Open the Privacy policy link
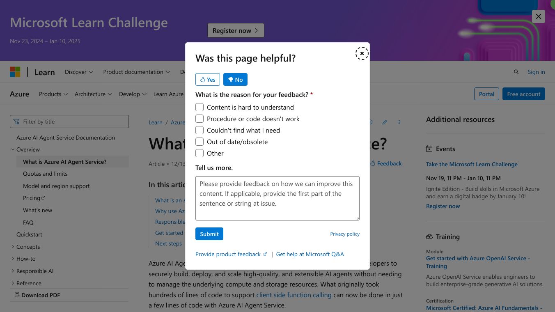This screenshot has height=312, width=555. [345, 234]
